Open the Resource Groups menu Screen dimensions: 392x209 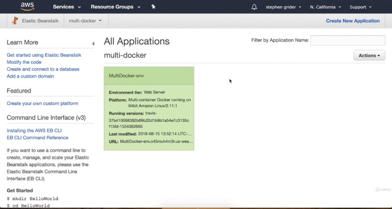(x=116, y=7)
